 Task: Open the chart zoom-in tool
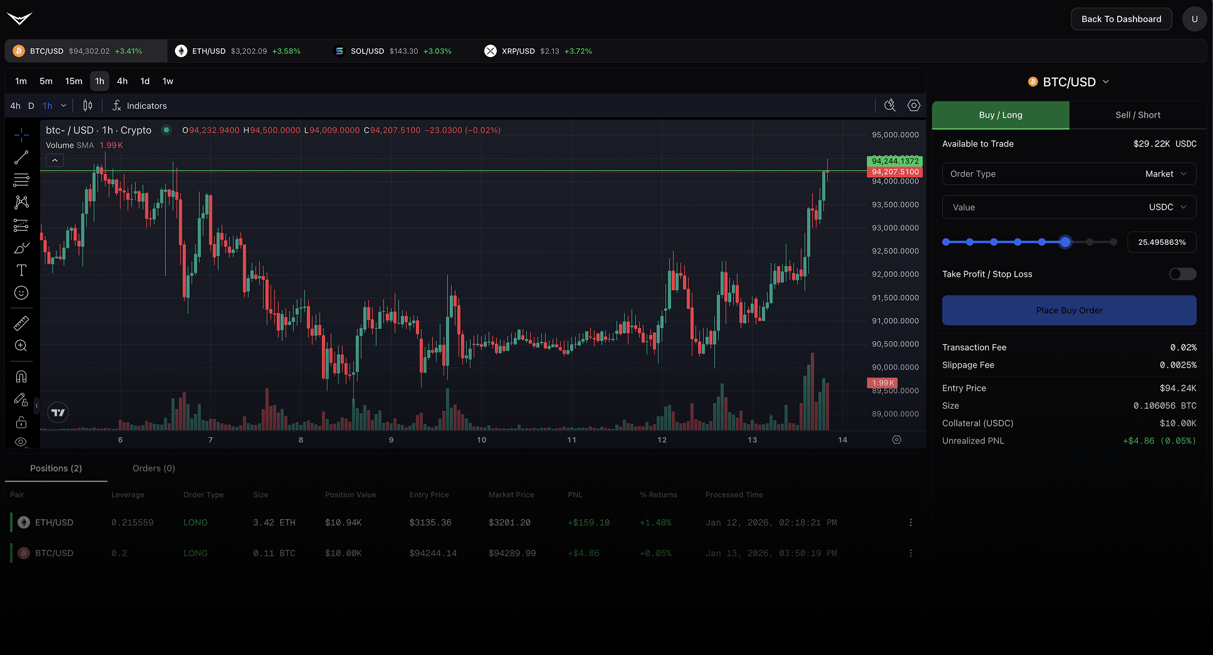[x=21, y=345]
